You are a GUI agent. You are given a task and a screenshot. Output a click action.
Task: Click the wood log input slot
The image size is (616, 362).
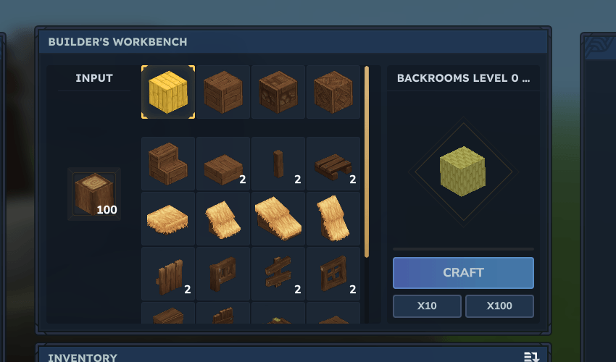pyautogui.click(x=94, y=194)
